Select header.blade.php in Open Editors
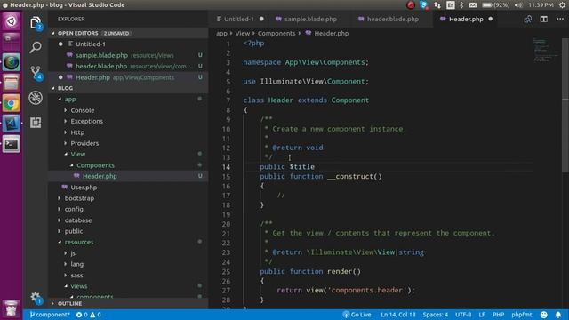The image size is (569, 320). point(101,67)
